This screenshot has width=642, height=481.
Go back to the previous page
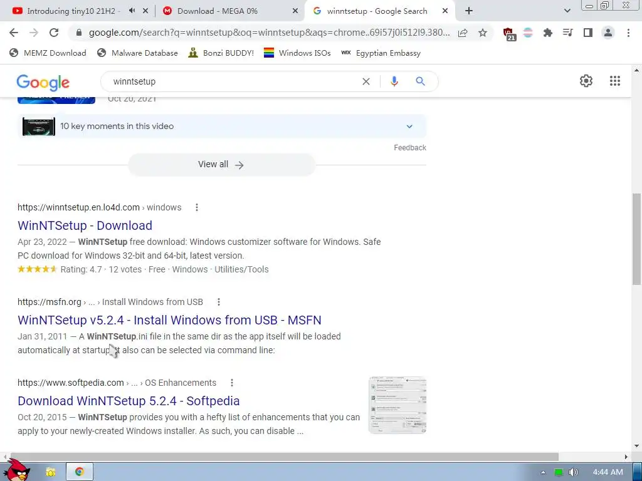(x=14, y=33)
